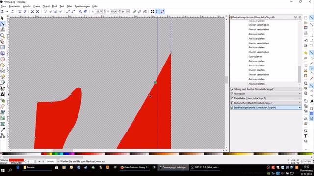
Task: Convert object to path icon
Action: [x=80, y=12]
